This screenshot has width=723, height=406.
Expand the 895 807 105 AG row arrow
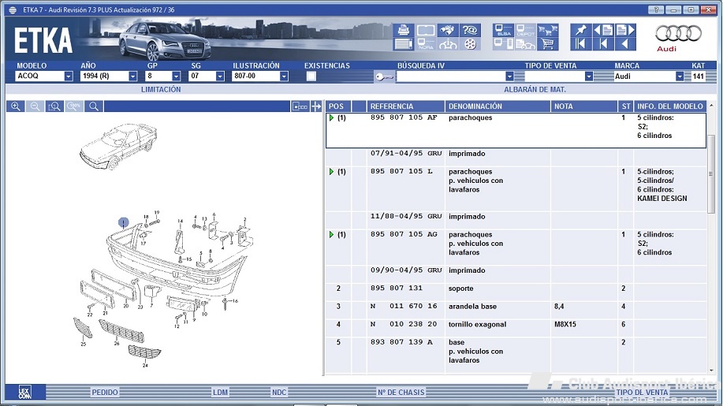point(331,235)
